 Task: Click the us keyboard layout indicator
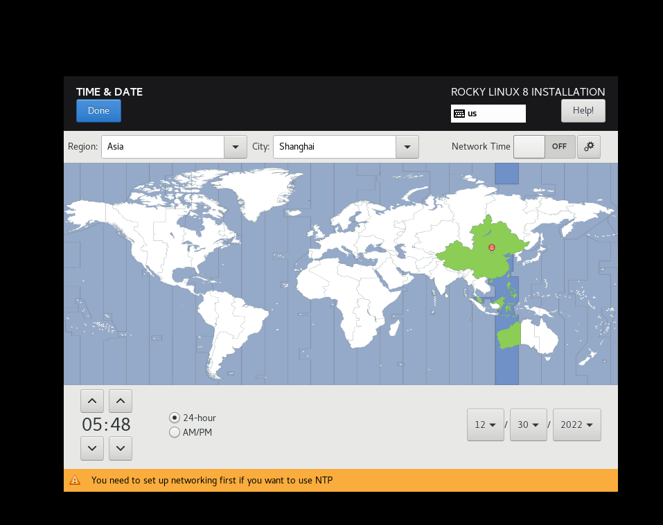pos(488,114)
